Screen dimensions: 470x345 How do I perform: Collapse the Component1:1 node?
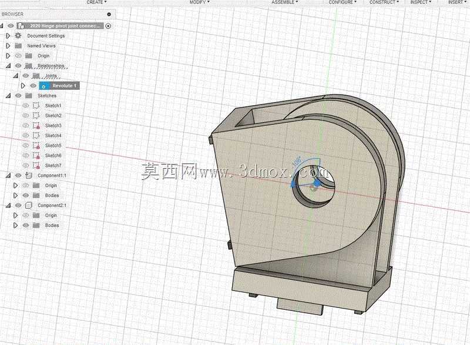[8, 175]
